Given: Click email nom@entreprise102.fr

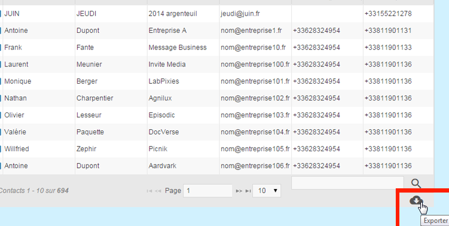Looking at the screenshot, I should pos(255,98).
